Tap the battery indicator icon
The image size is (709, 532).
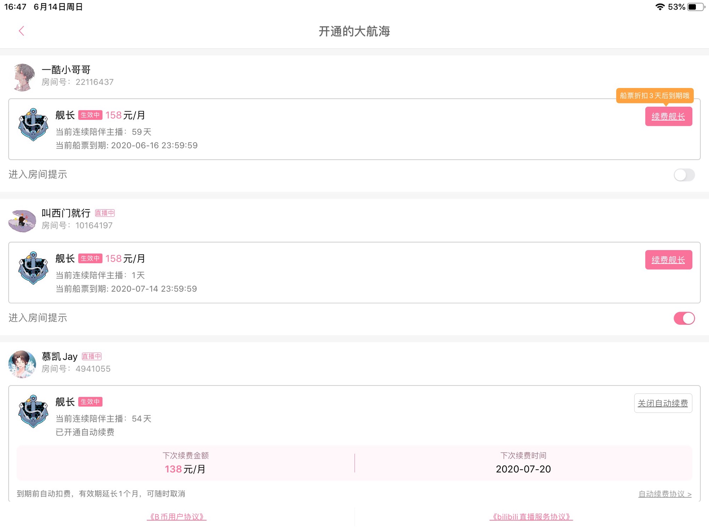(696, 7)
